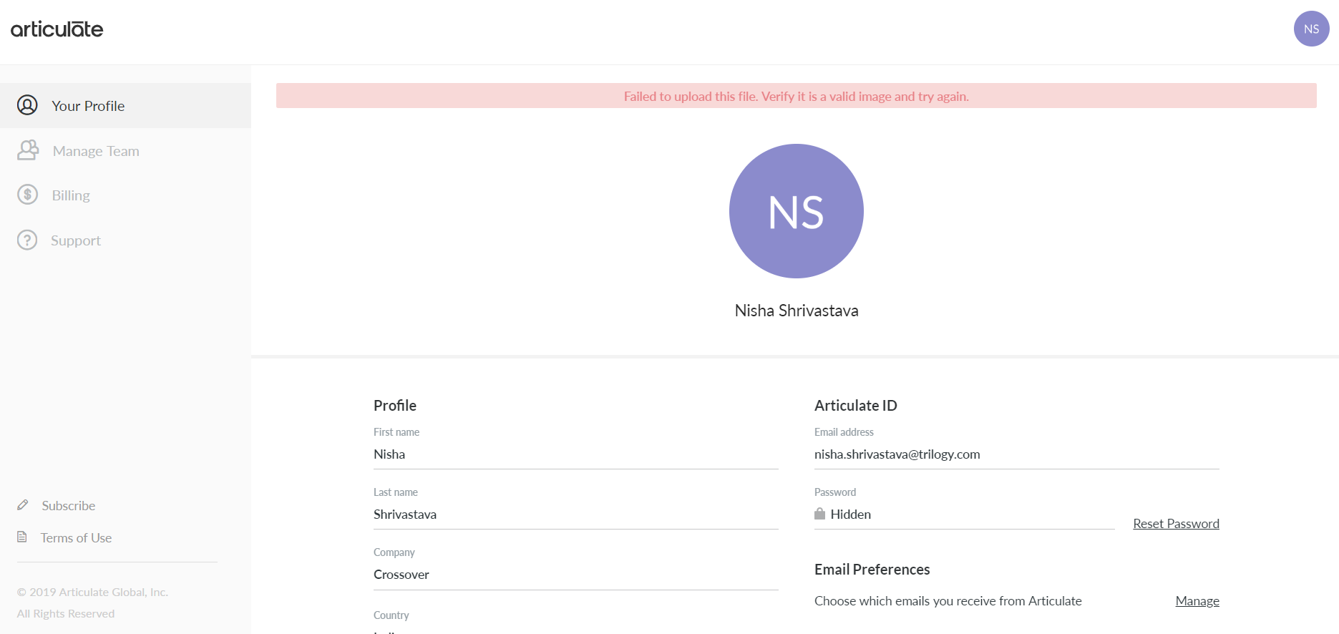This screenshot has height=634, width=1339.
Task: Click the Subscribe link
Action: coord(69,506)
